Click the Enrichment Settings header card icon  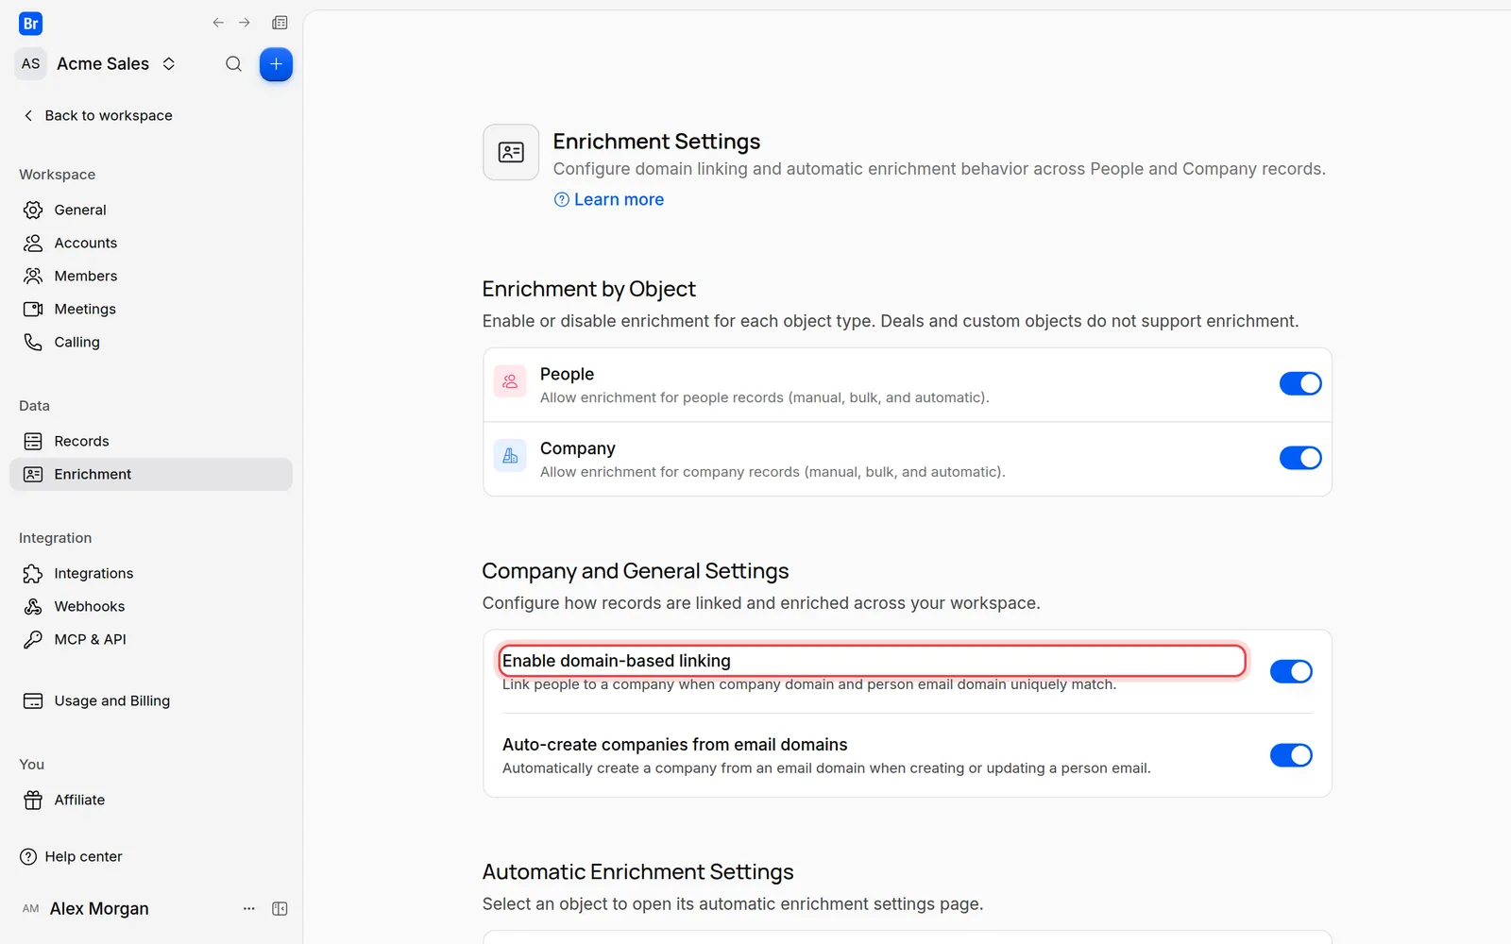pyautogui.click(x=511, y=152)
